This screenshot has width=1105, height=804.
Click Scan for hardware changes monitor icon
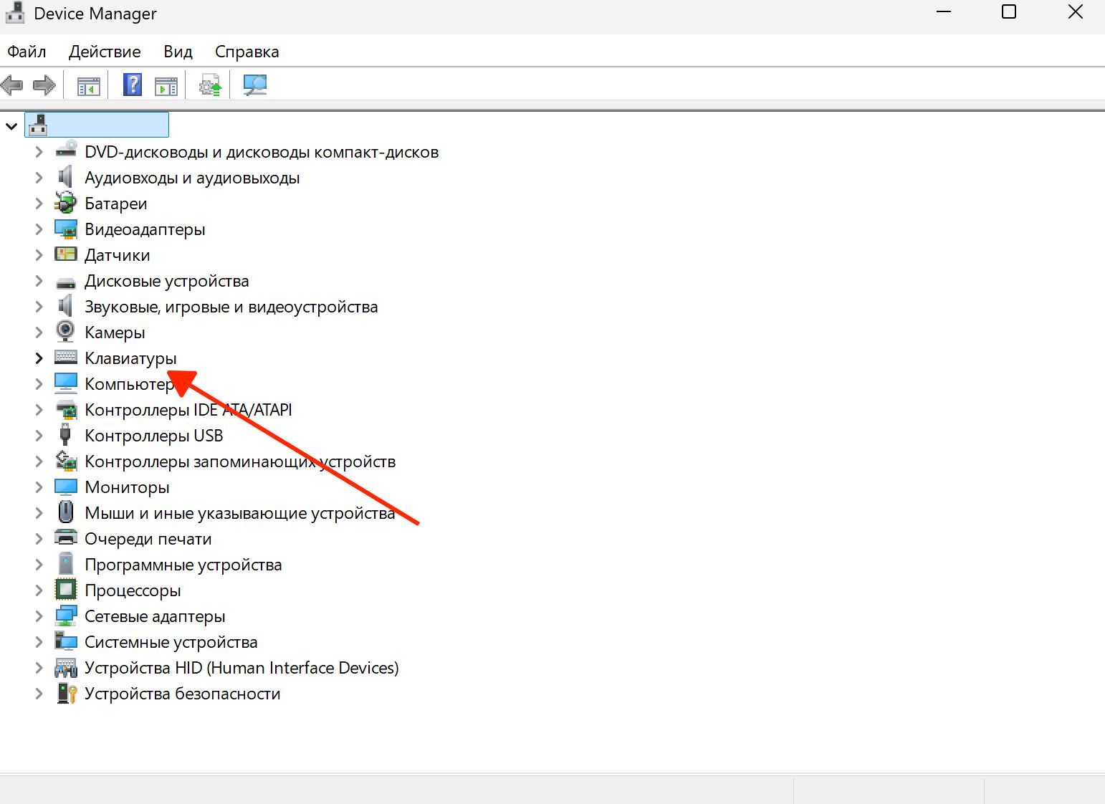254,85
